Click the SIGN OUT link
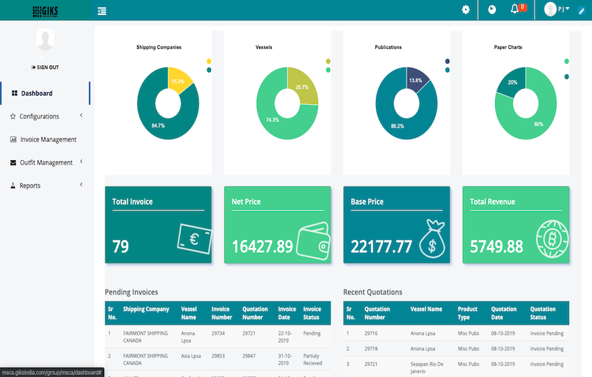Viewport: 592px width, 377px height. (x=45, y=68)
